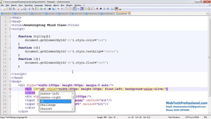This screenshot has height=119, width=211.
Task: Click the autocomplete list scroll-up arrow
Action: [73, 93]
